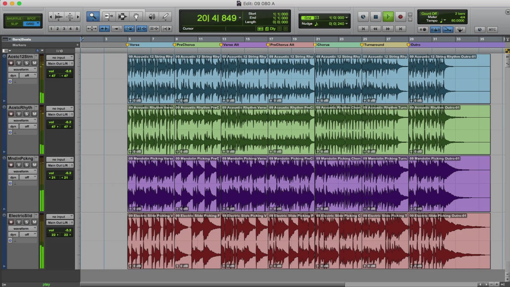Record-enable the MndlnPckng track
510x287 pixels.
tap(11, 165)
